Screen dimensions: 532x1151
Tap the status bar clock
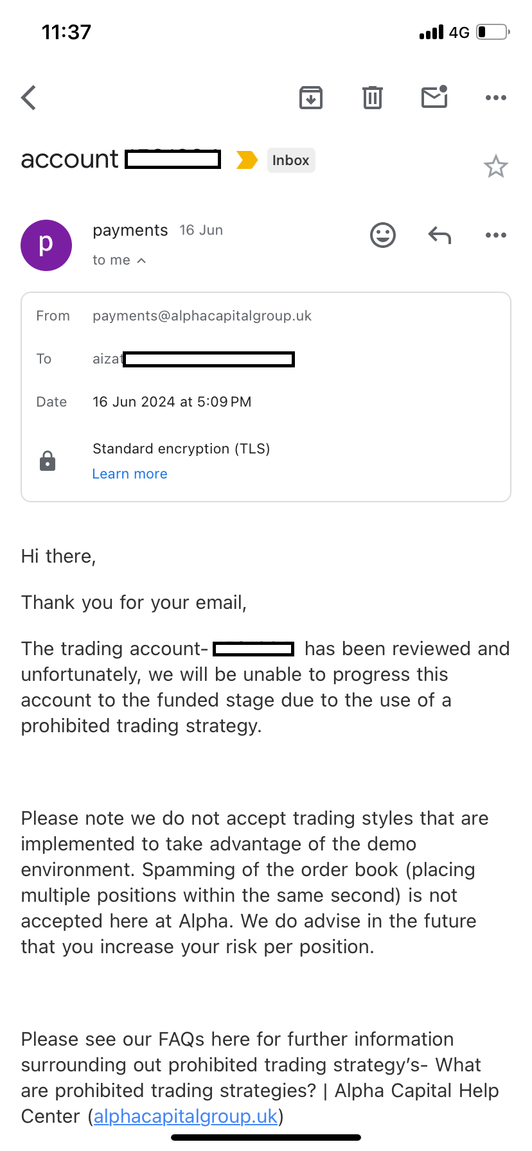[x=67, y=32]
